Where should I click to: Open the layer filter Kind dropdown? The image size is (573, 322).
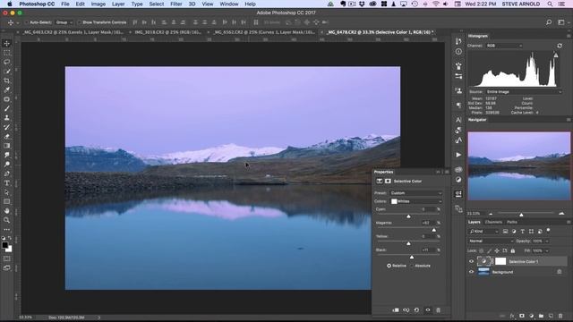[x=483, y=232]
